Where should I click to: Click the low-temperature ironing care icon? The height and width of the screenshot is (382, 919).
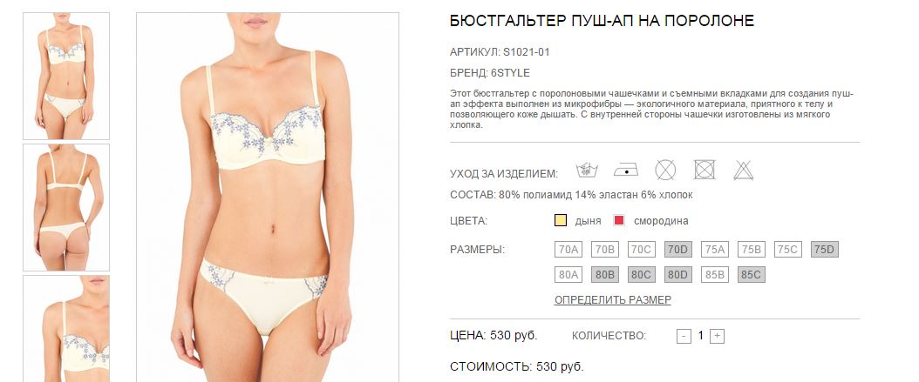[626, 171]
